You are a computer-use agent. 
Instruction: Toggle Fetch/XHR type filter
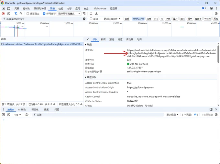138,19
